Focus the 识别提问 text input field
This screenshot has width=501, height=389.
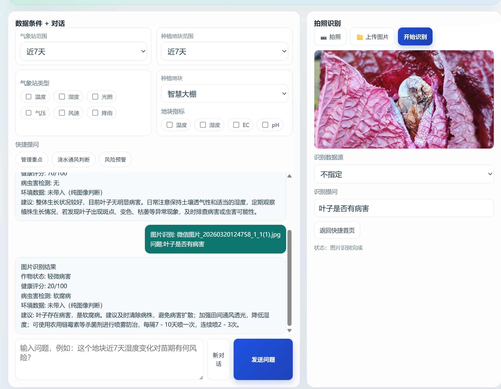click(404, 208)
